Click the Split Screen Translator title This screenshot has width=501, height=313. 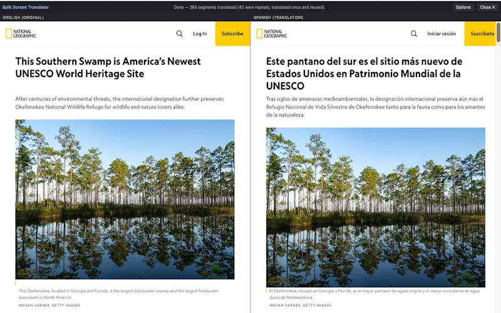click(26, 7)
